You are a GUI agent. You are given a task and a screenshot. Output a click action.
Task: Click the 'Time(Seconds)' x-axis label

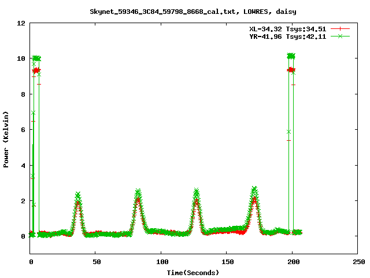193,273
